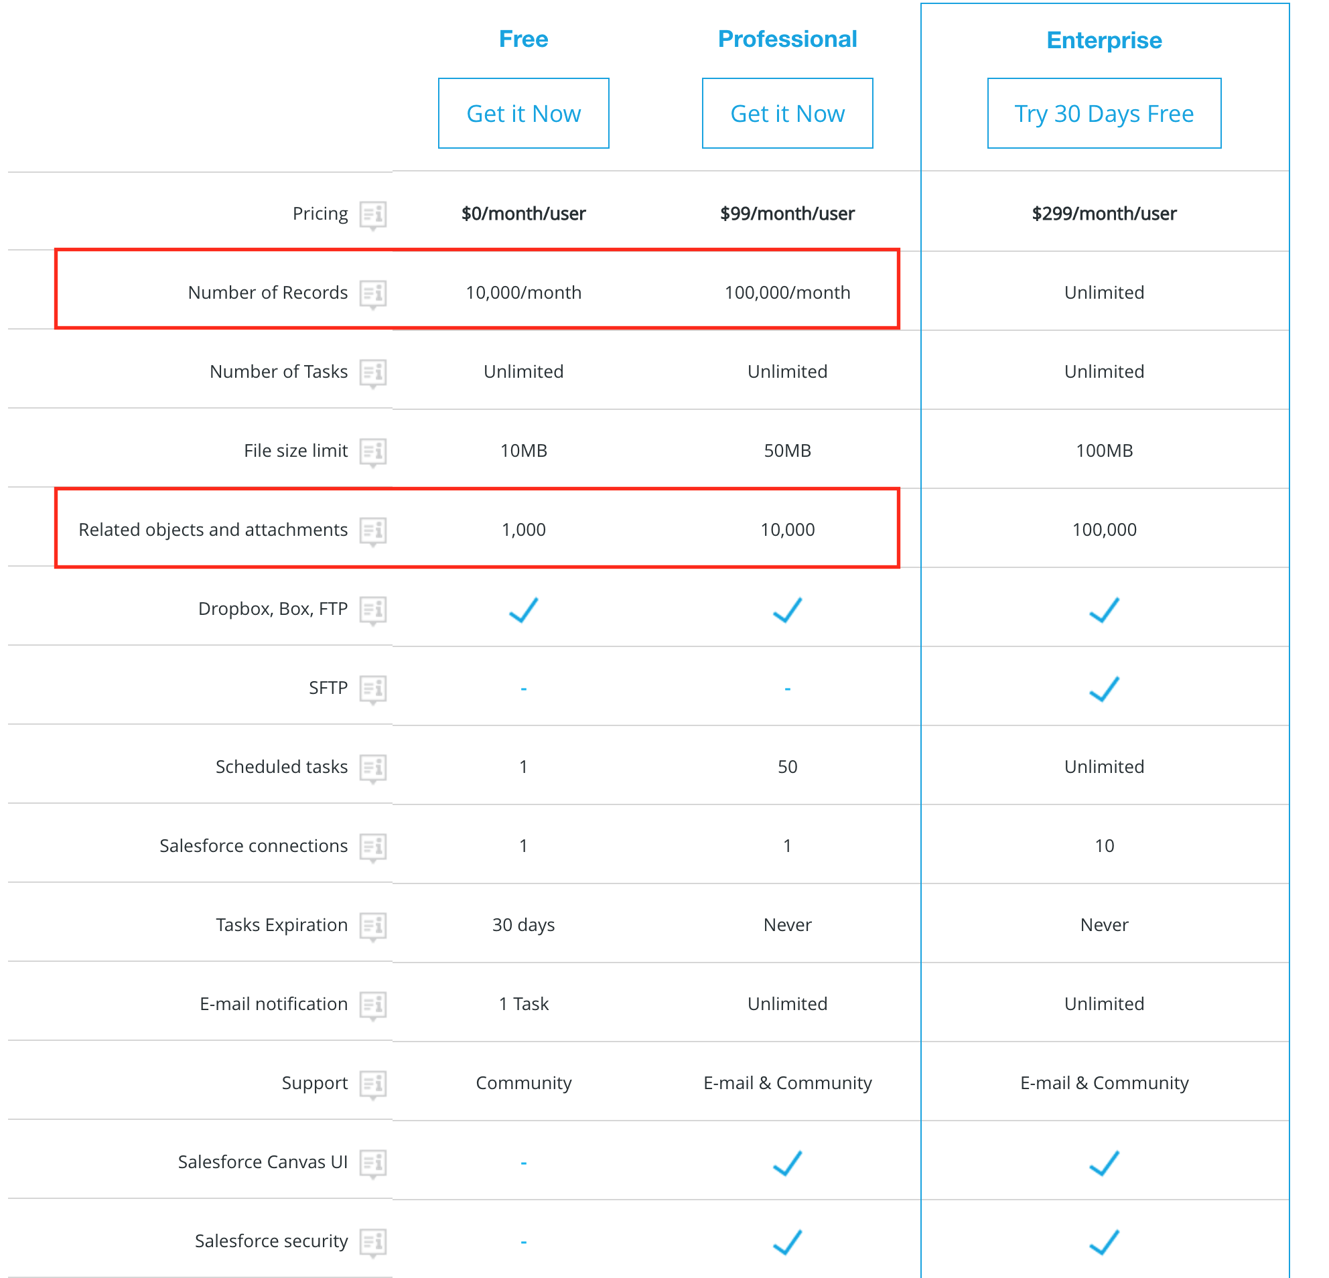1329x1278 pixels.
Task: Open the Dropbox, Box, FTP info icon
Action: pyautogui.click(x=372, y=610)
